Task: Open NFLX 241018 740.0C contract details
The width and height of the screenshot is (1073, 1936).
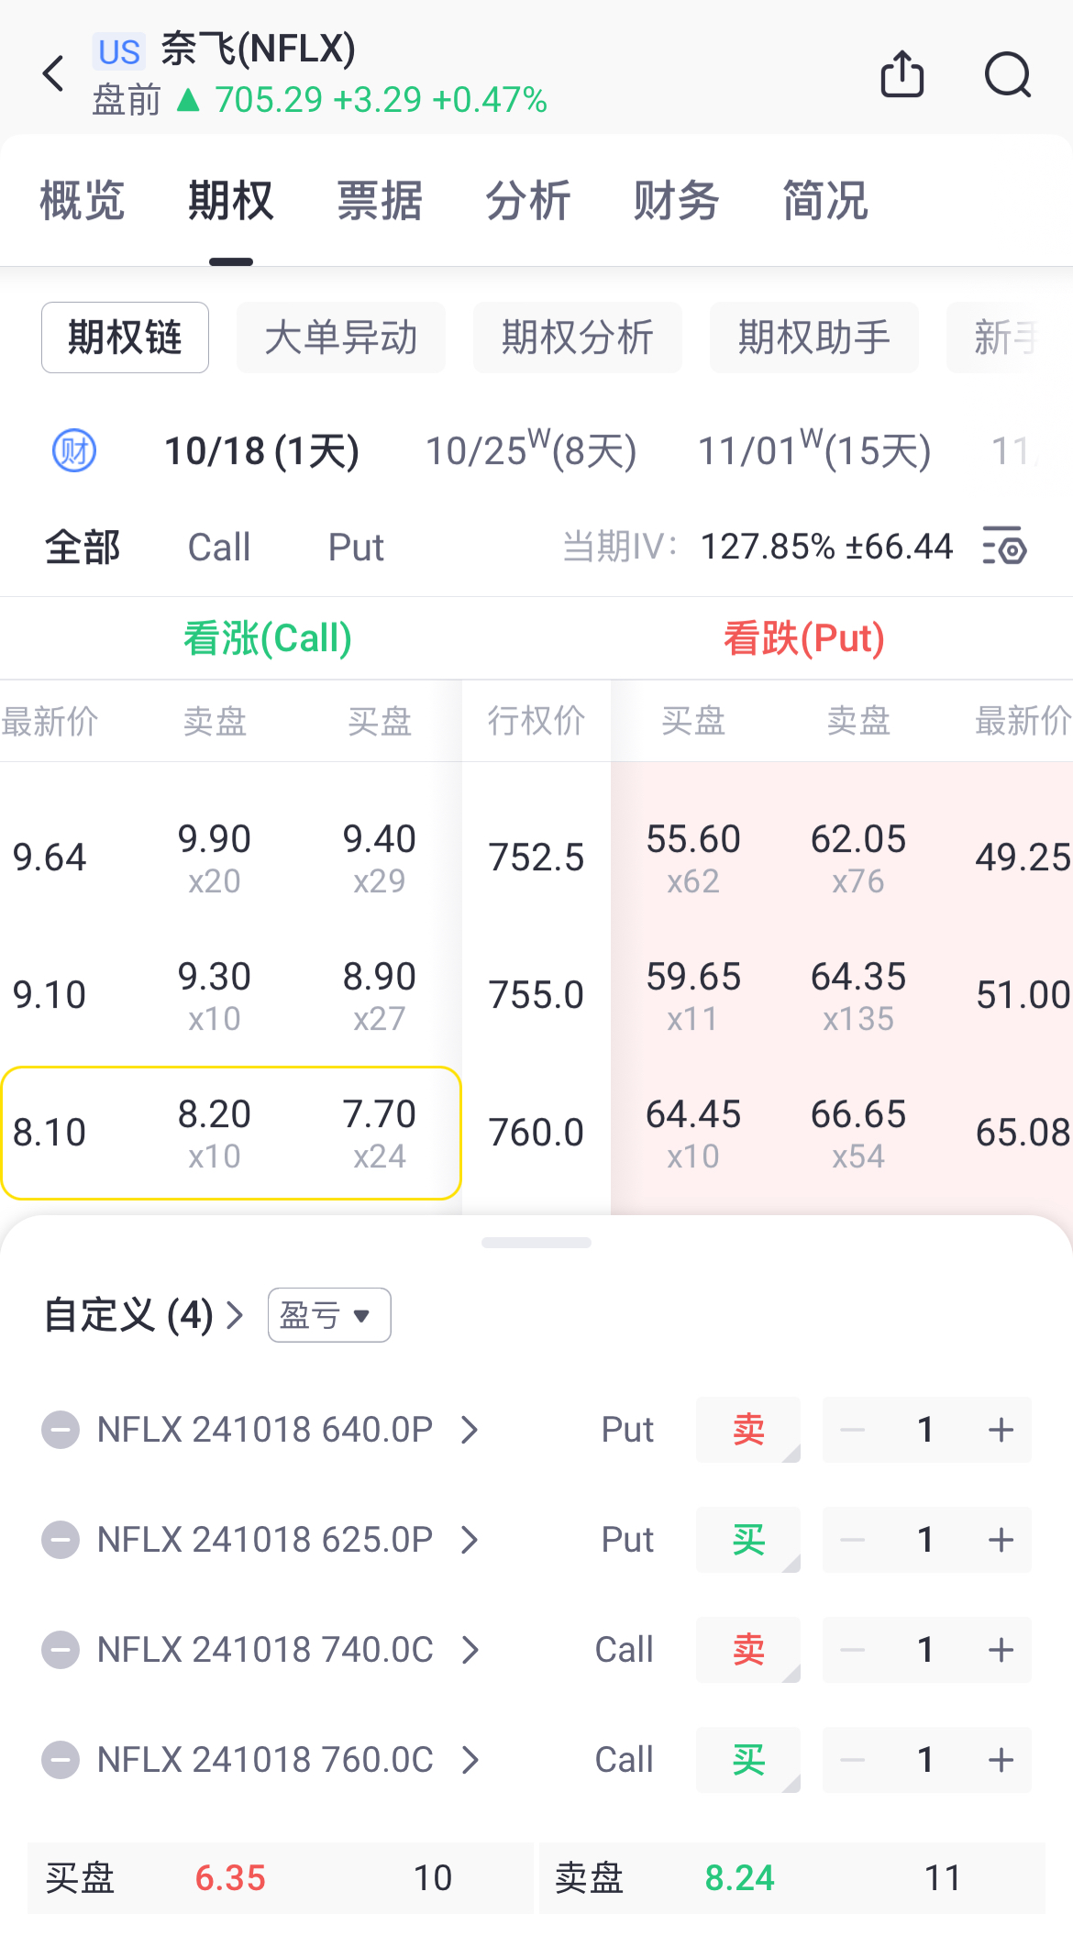Action: coord(287,1649)
